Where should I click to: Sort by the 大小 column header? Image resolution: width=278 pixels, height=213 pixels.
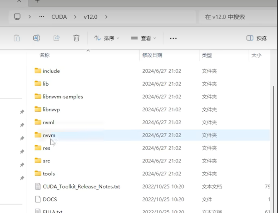click(256, 55)
